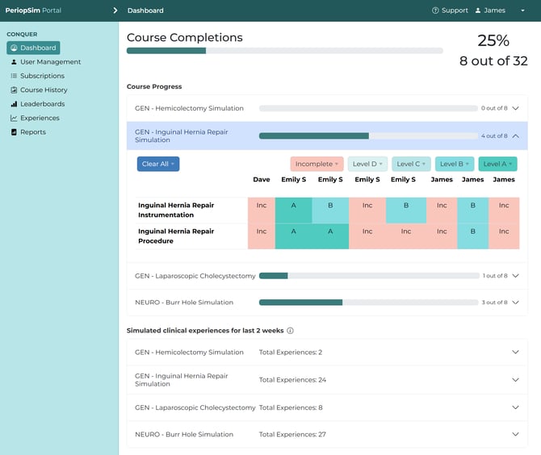The height and width of the screenshot is (455, 541).
Task: Click the Inguinal Hernia Repair Instrumentation row label
Action: [176, 211]
